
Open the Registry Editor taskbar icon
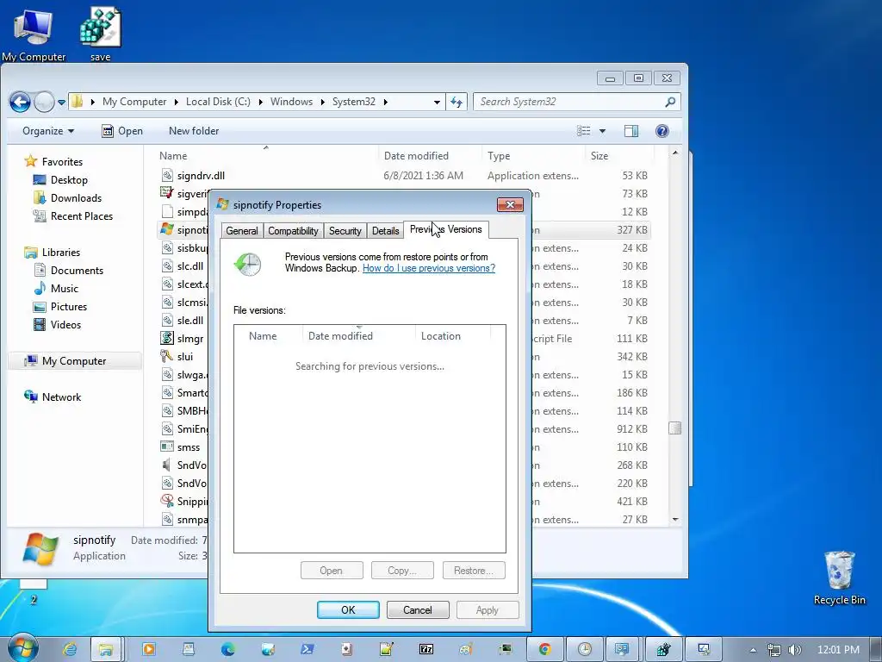663,649
